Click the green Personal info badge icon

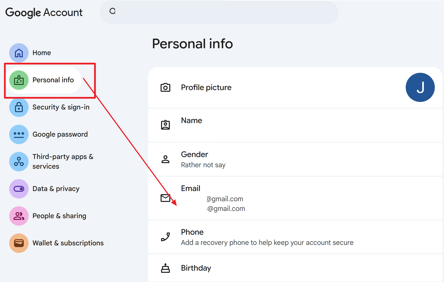click(19, 80)
